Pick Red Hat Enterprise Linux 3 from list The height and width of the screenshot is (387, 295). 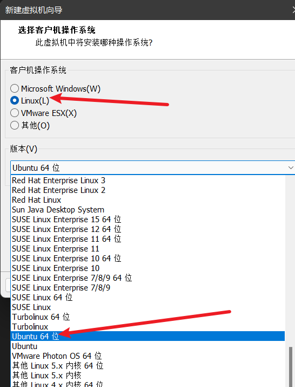(147, 180)
